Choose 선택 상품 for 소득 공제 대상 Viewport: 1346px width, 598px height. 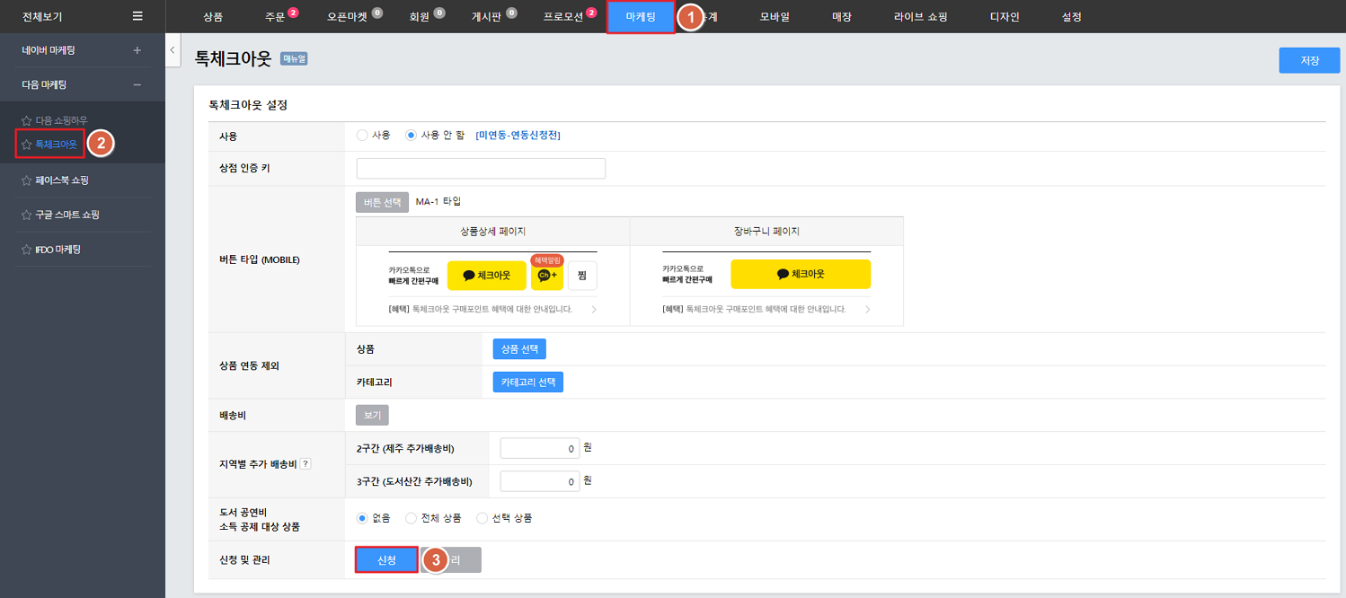pos(483,518)
